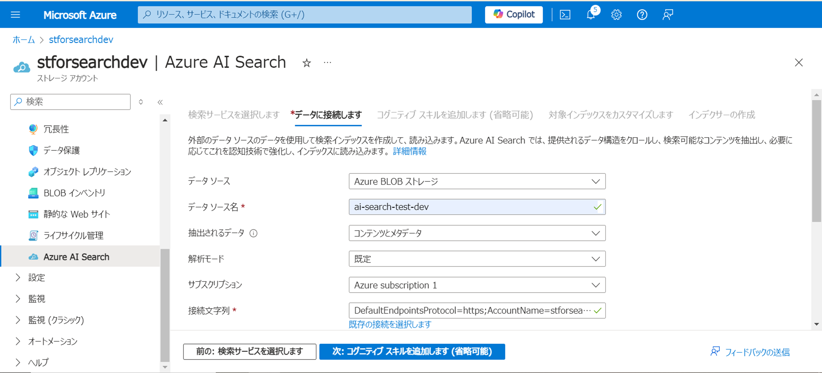Close the Azure AI Search blade
The width and height of the screenshot is (822, 373).
pos(798,62)
